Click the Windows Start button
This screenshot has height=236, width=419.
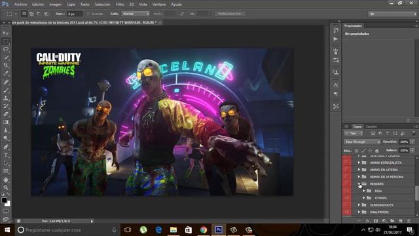[7, 230]
